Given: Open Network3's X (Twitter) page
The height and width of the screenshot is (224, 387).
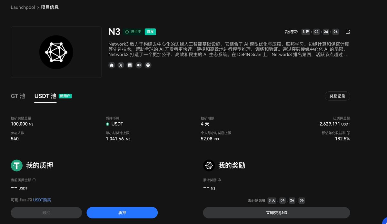Looking at the screenshot, I should tap(121, 65).
